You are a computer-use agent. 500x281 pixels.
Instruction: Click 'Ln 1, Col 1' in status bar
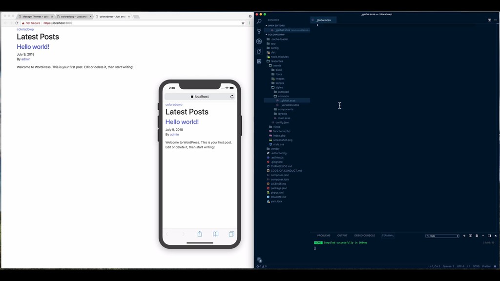(x=434, y=266)
